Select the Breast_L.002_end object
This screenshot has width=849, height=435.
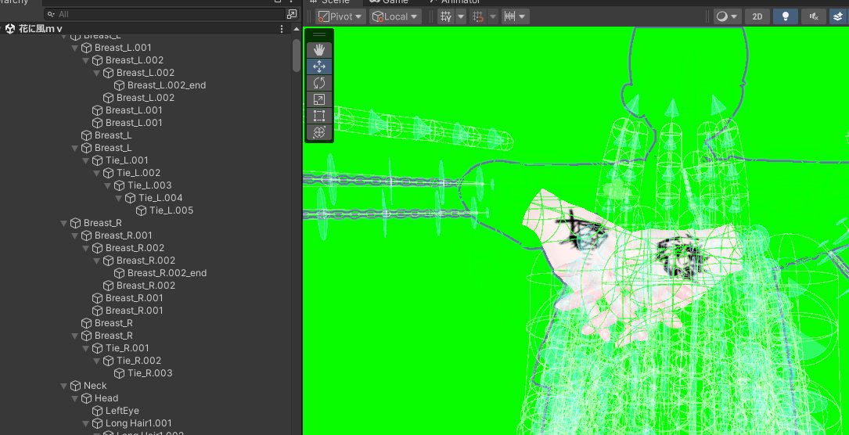(x=167, y=85)
